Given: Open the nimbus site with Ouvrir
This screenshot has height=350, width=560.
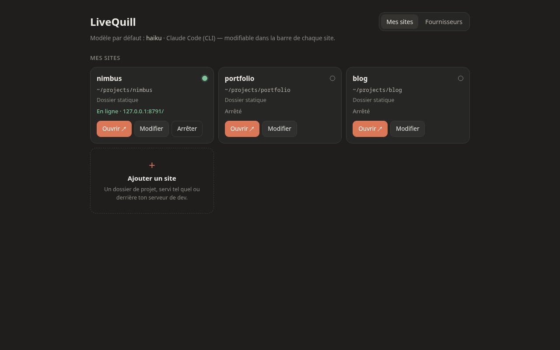Looking at the screenshot, I should pyautogui.click(x=114, y=129).
